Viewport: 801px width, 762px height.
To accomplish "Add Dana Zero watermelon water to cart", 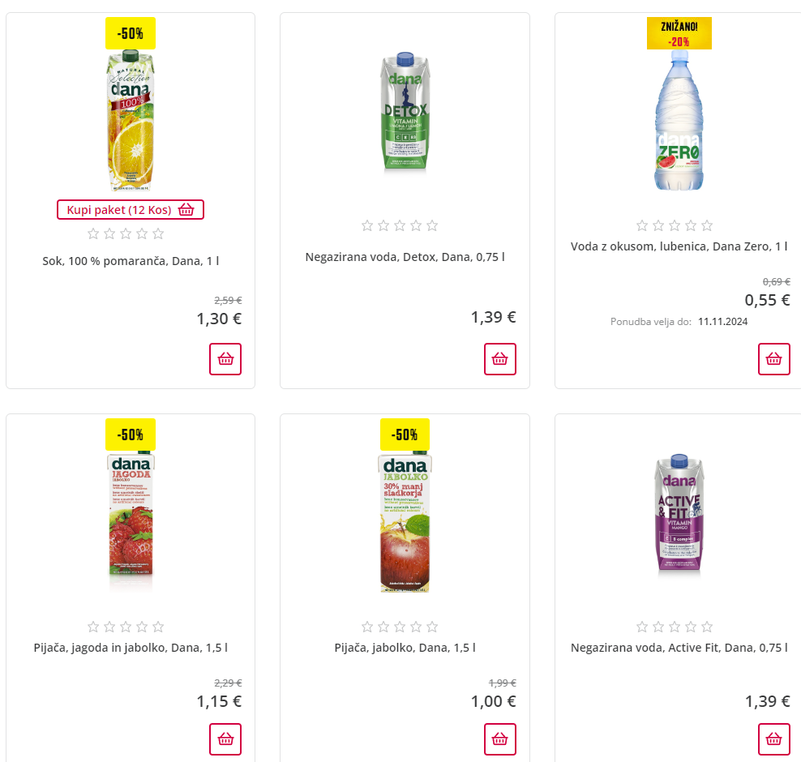I will [x=774, y=359].
